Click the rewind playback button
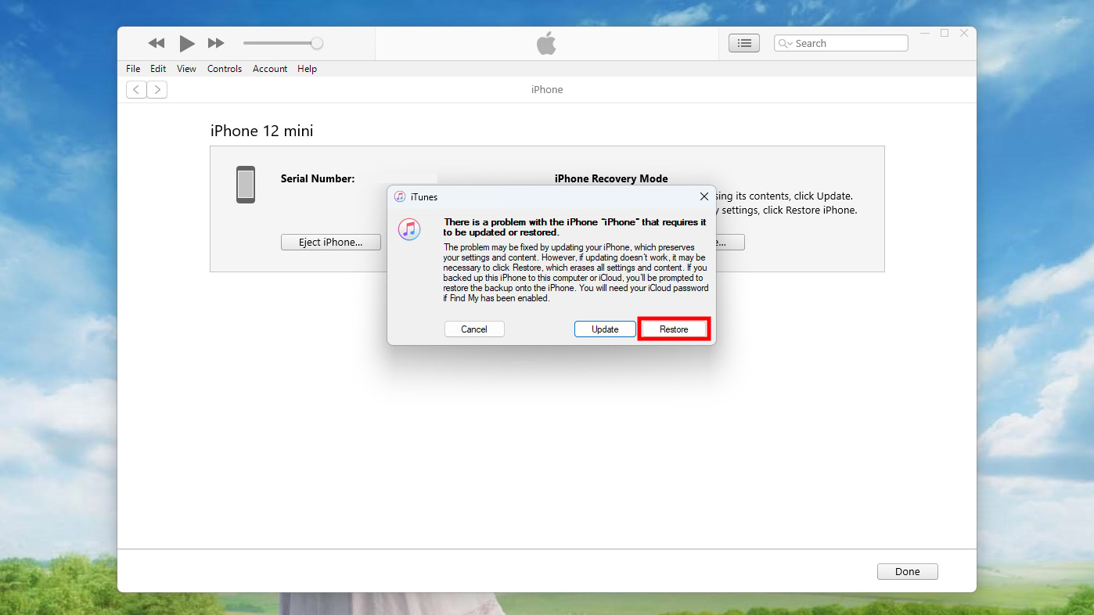 pyautogui.click(x=157, y=43)
